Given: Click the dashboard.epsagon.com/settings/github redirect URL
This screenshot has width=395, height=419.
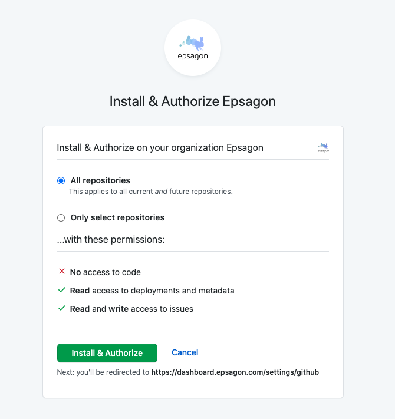Looking at the screenshot, I should pyautogui.click(x=235, y=372).
